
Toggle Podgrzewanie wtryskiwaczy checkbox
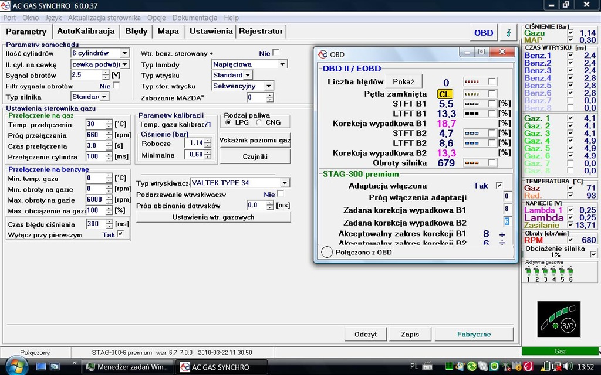pos(281,194)
